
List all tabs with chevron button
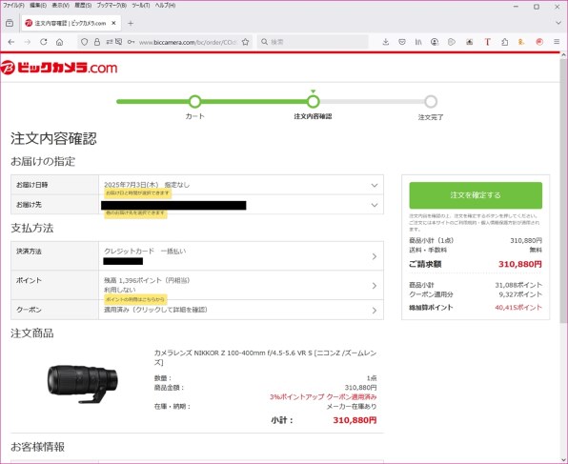click(558, 23)
